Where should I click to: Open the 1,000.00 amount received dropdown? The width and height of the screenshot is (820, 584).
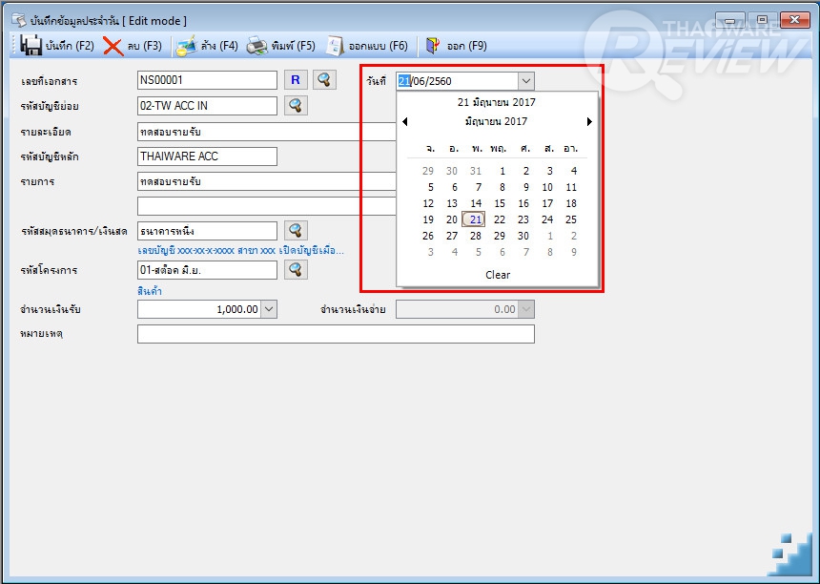coord(269,309)
